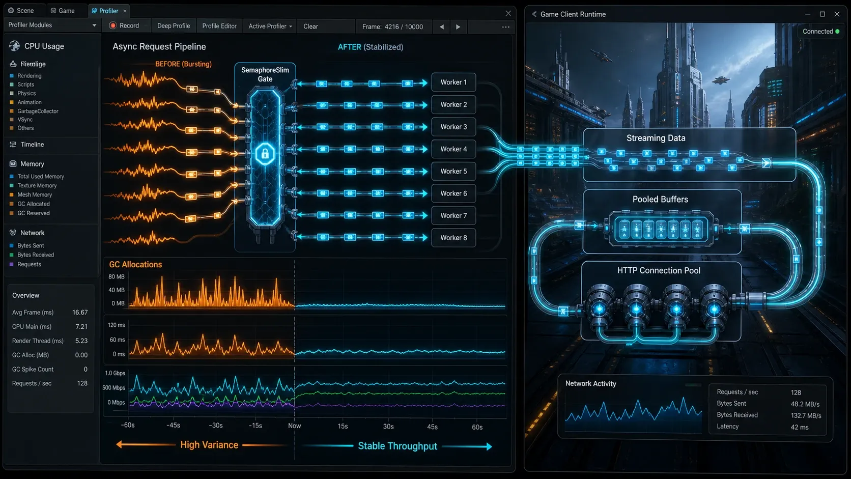Screen dimensions: 851x479
Task: Click the Frame 4216 / 10000 field
Action: (393, 26)
